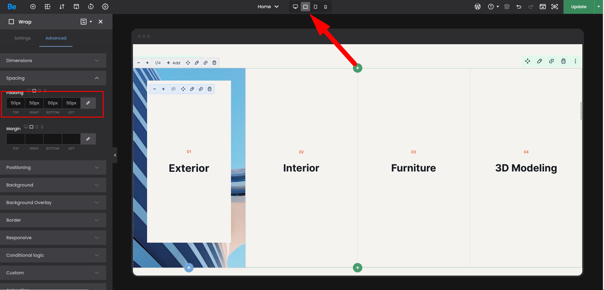Open the Home page dropdown
This screenshot has height=290, width=604.
tap(268, 7)
